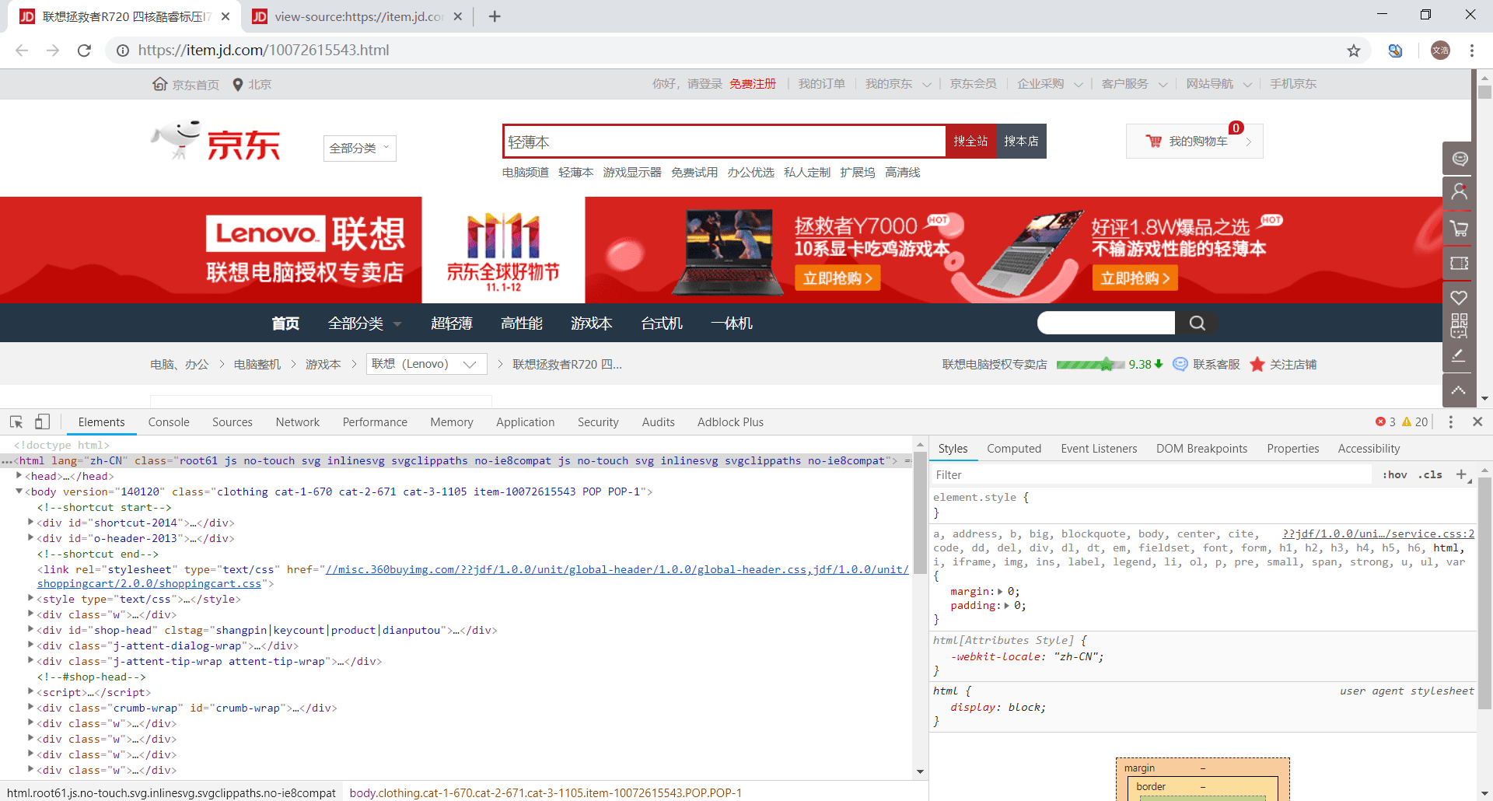The height and width of the screenshot is (801, 1493).
Task: Click the shop search box in navbar
Action: coord(1106,323)
